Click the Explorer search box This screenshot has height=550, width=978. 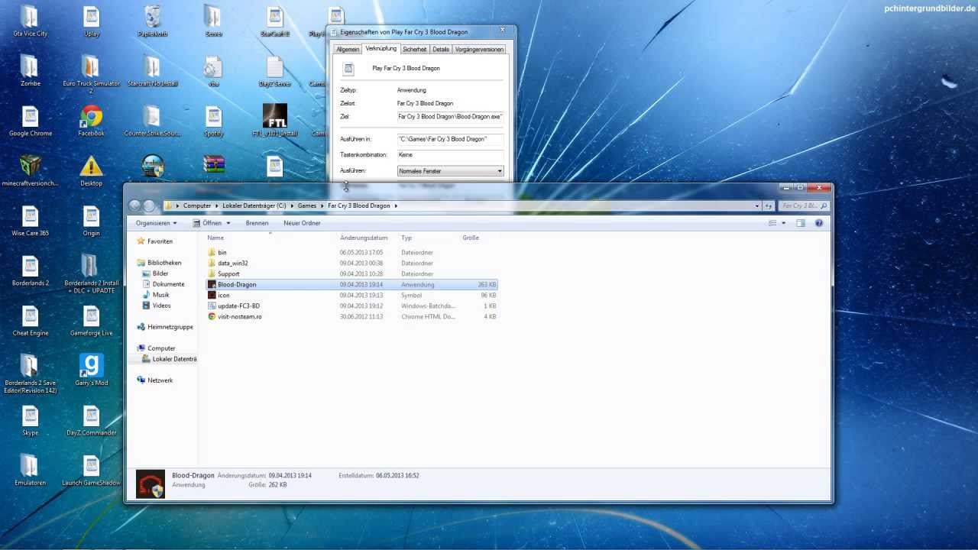click(805, 205)
